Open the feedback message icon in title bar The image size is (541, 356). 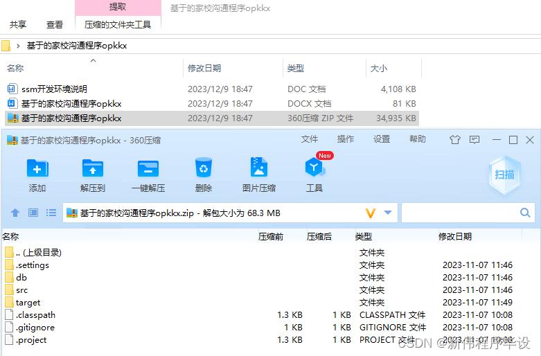pyautogui.click(x=475, y=140)
